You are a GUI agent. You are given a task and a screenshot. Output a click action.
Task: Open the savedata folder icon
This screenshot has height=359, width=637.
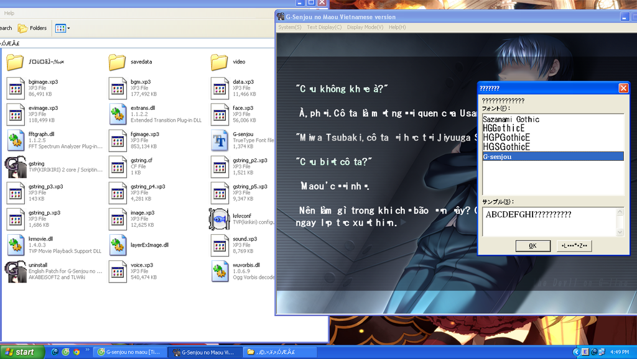(117, 62)
